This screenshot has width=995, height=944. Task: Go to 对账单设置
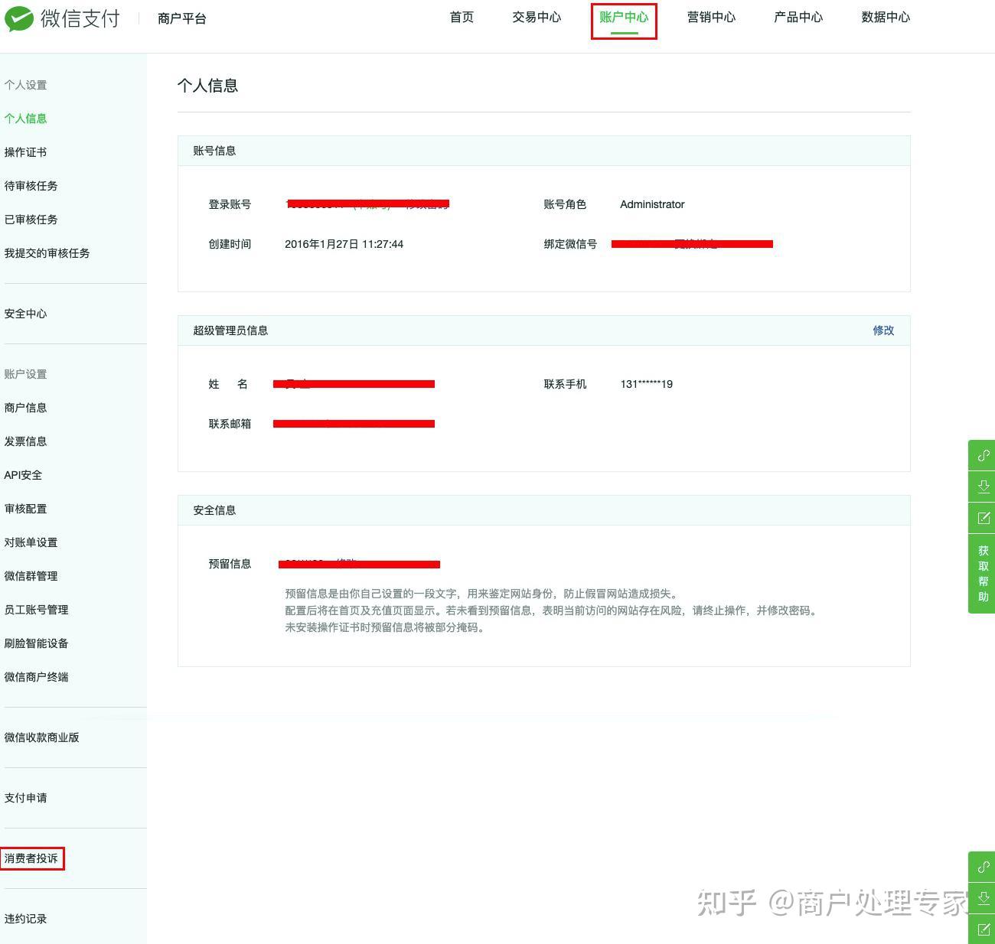click(31, 542)
